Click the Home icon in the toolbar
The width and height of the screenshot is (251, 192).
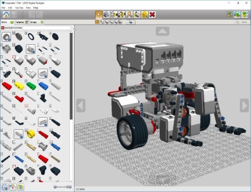[x=6, y=15]
